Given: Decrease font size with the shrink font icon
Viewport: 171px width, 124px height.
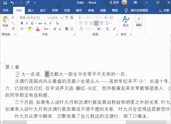Looking at the screenshot, I should click(60, 29).
